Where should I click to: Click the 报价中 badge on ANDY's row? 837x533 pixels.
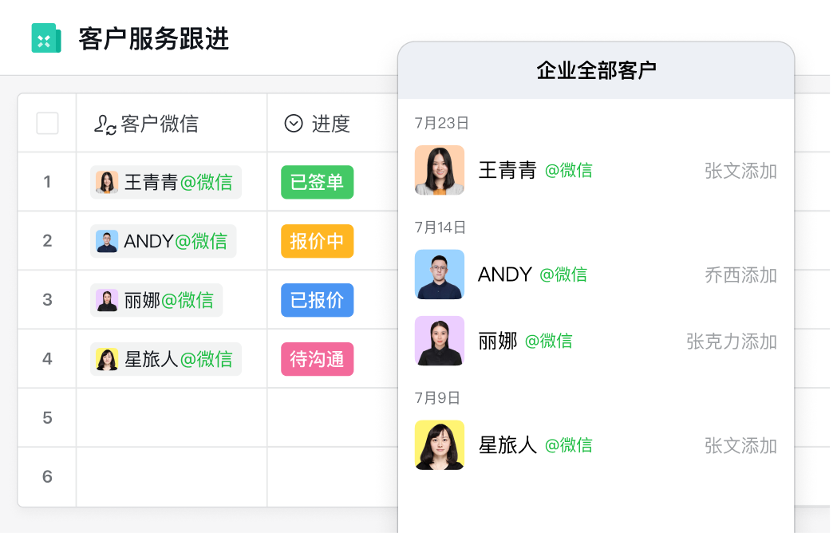pyautogui.click(x=317, y=241)
